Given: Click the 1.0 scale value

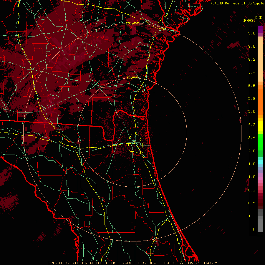Looking at the screenshot, I should point(252,177).
